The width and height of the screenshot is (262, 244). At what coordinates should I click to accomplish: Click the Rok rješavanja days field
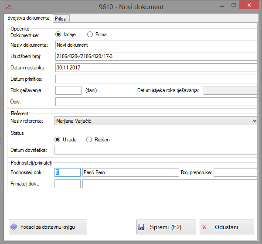click(x=68, y=90)
